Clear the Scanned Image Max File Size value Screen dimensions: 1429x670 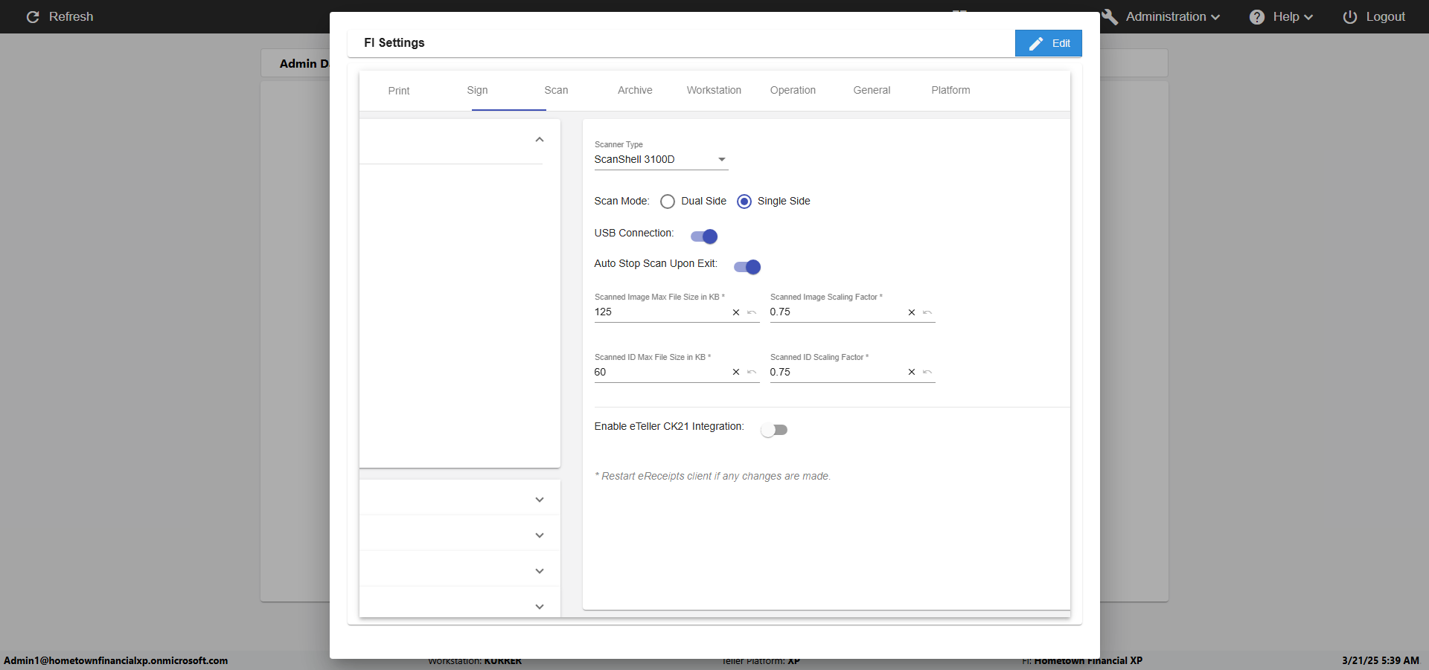pos(735,312)
